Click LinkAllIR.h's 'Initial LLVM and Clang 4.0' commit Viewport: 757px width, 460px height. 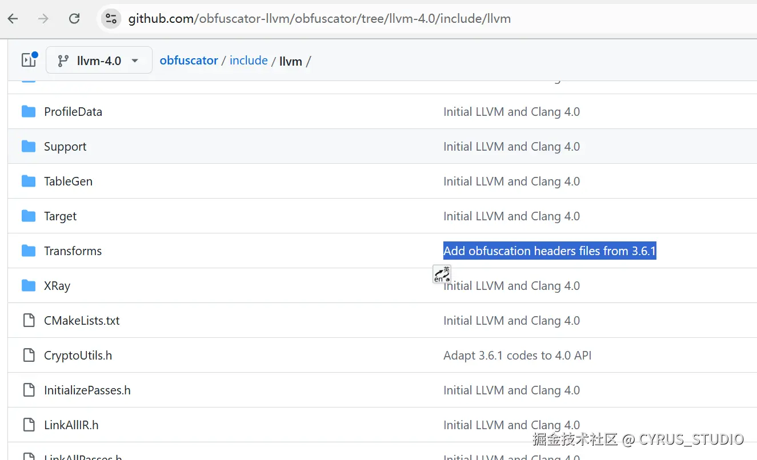click(511, 425)
